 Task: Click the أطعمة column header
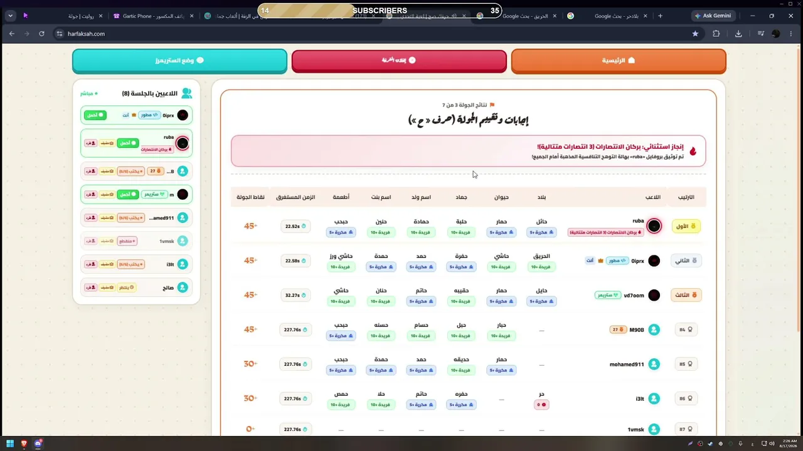(341, 197)
